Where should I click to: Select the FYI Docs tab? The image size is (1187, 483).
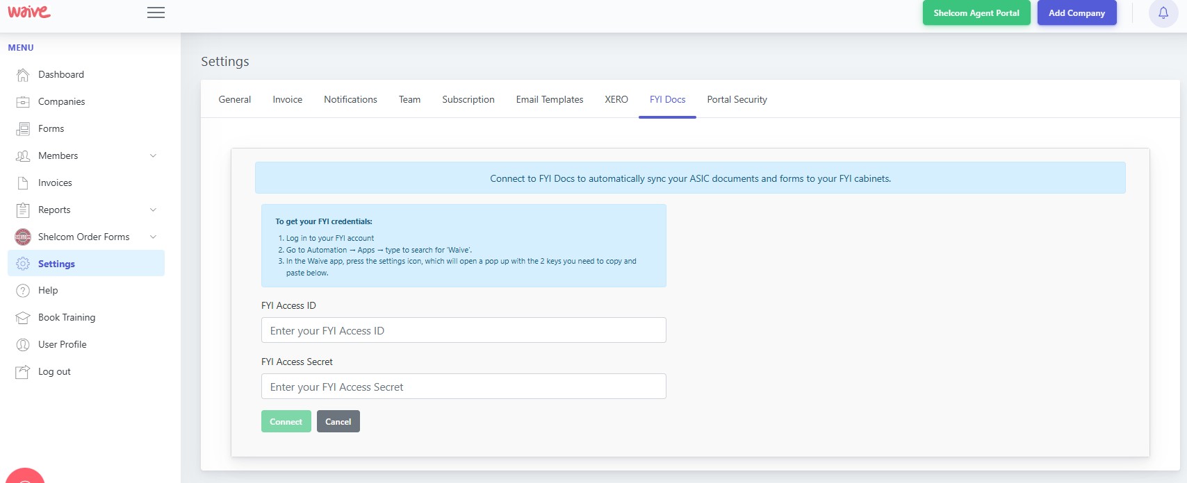pos(667,99)
